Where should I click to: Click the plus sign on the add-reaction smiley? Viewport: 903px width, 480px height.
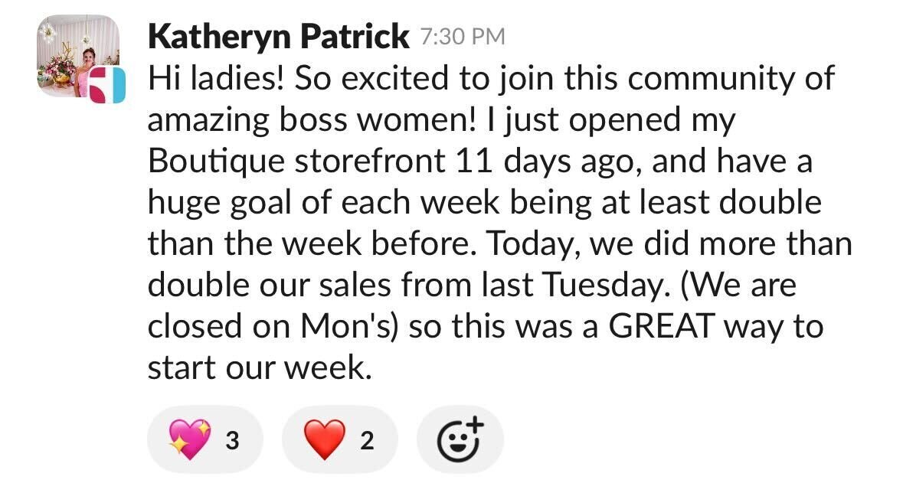(x=475, y=424)
